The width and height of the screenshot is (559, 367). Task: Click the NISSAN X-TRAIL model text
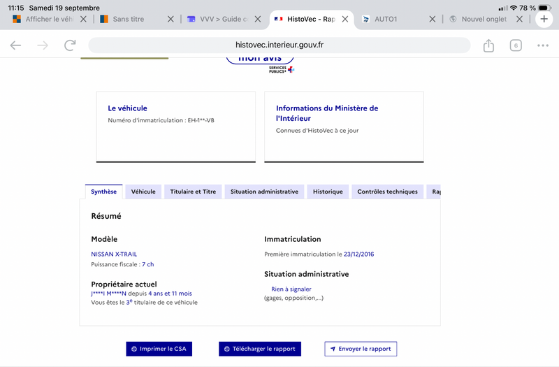pos(114,254)
